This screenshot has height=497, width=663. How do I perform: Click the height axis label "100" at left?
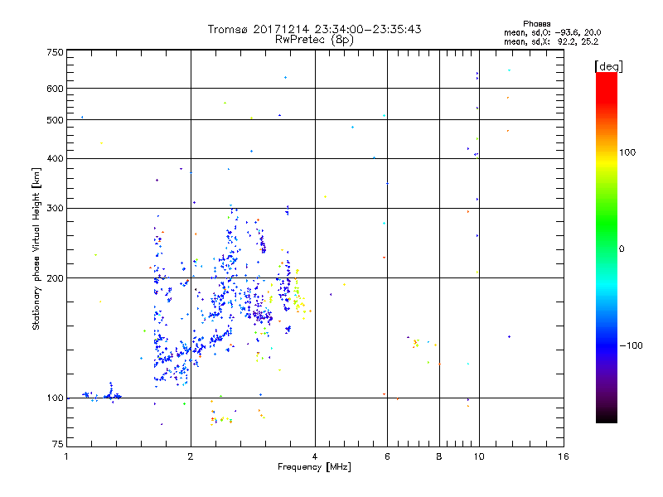55,398
